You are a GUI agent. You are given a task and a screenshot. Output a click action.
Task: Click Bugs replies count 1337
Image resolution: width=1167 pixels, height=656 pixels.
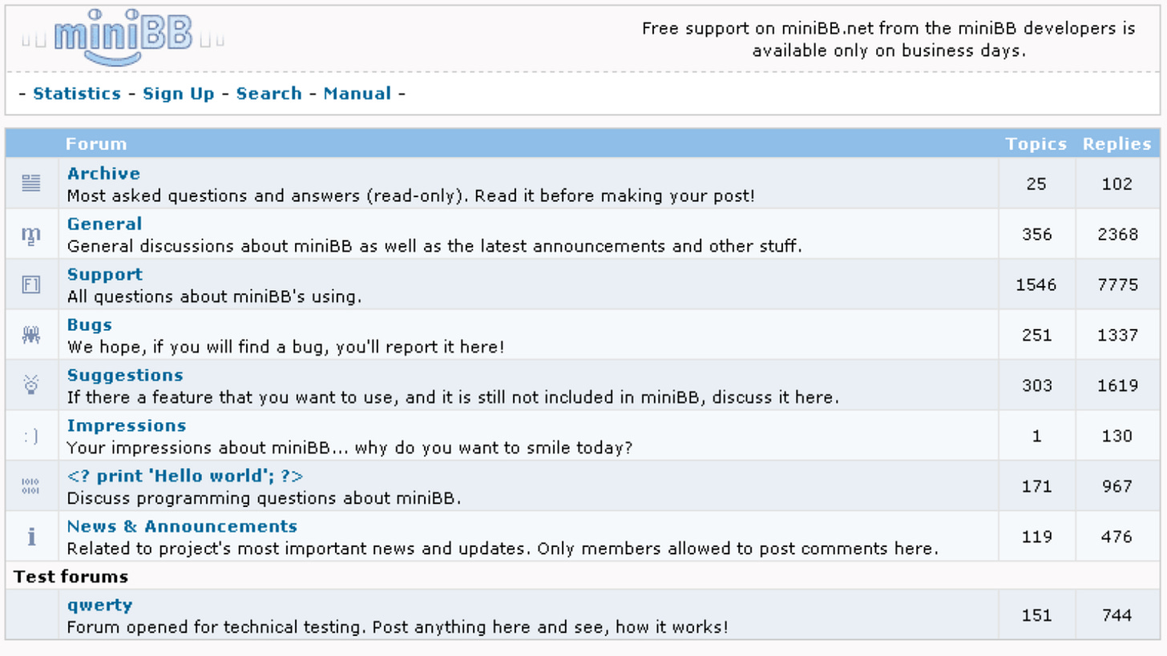(x=1117, y=335)
